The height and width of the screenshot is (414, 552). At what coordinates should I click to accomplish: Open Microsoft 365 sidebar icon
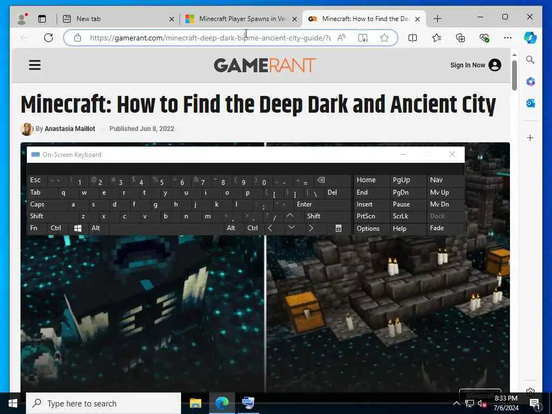(x=530, y=82)
